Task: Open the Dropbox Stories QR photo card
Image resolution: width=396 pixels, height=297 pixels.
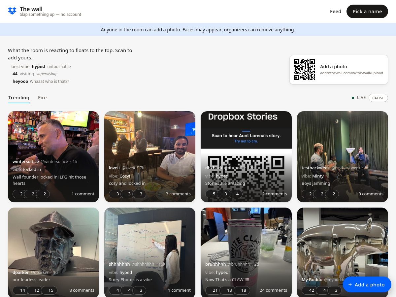Action: pyautogui.click(x=246, y=157)
